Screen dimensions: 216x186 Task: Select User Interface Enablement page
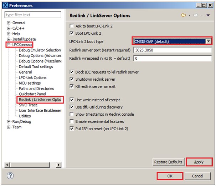pos(40,111)
